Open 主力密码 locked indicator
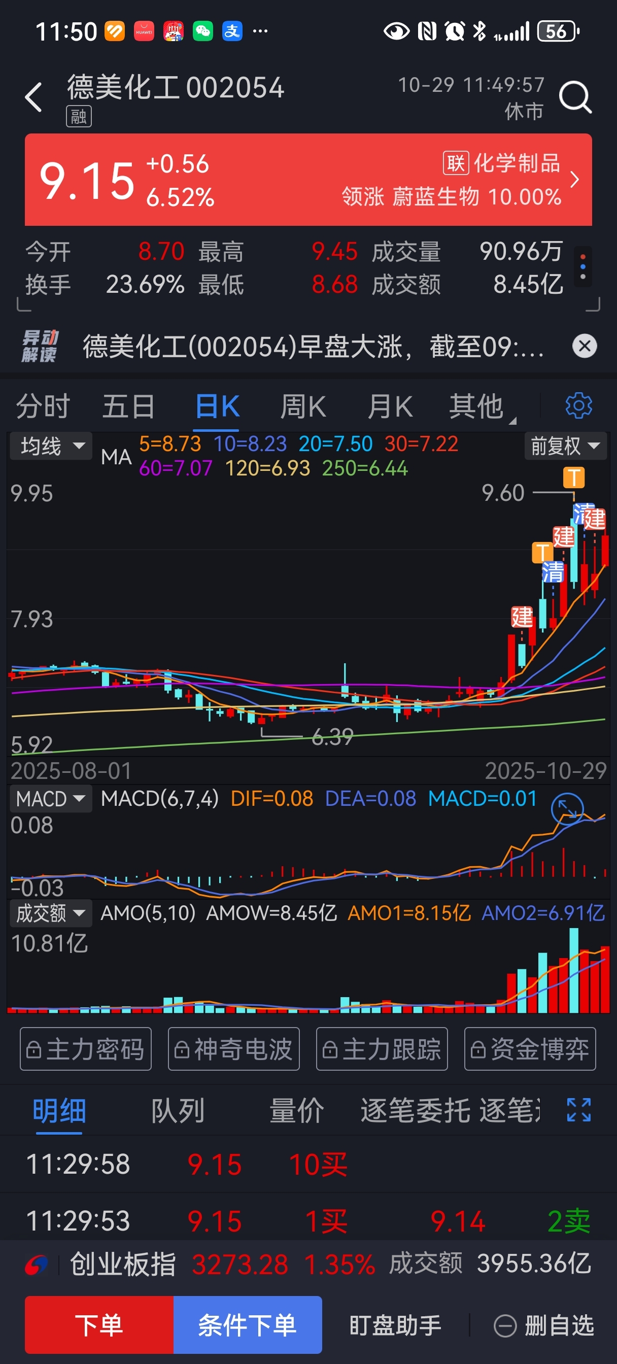Screen dimensions: 617x1364 [86, 1049]
